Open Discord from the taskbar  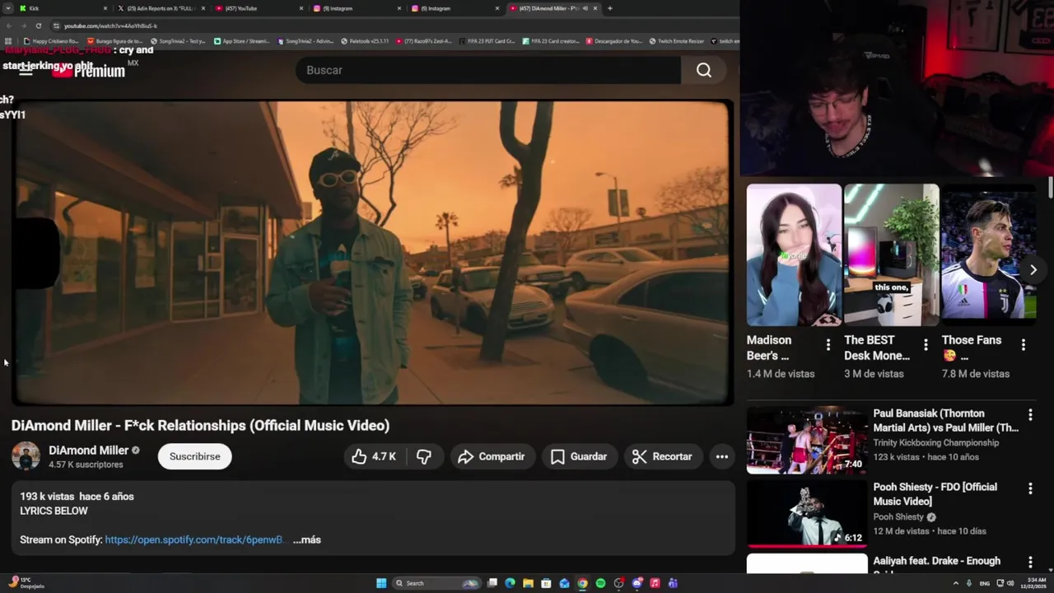637,583
